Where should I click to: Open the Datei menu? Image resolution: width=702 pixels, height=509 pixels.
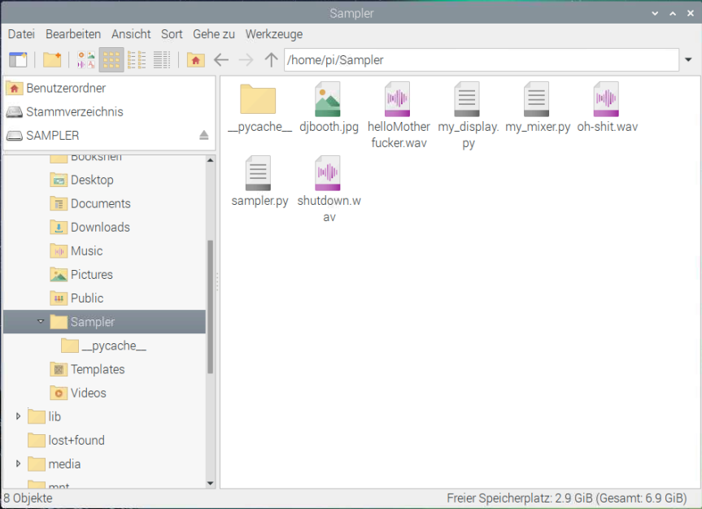tap(21, 34)
